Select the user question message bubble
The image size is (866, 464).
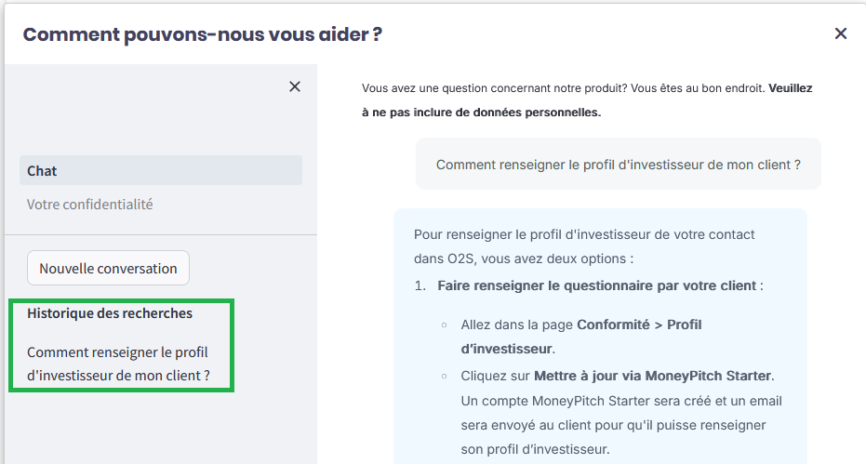pos(618,165)
